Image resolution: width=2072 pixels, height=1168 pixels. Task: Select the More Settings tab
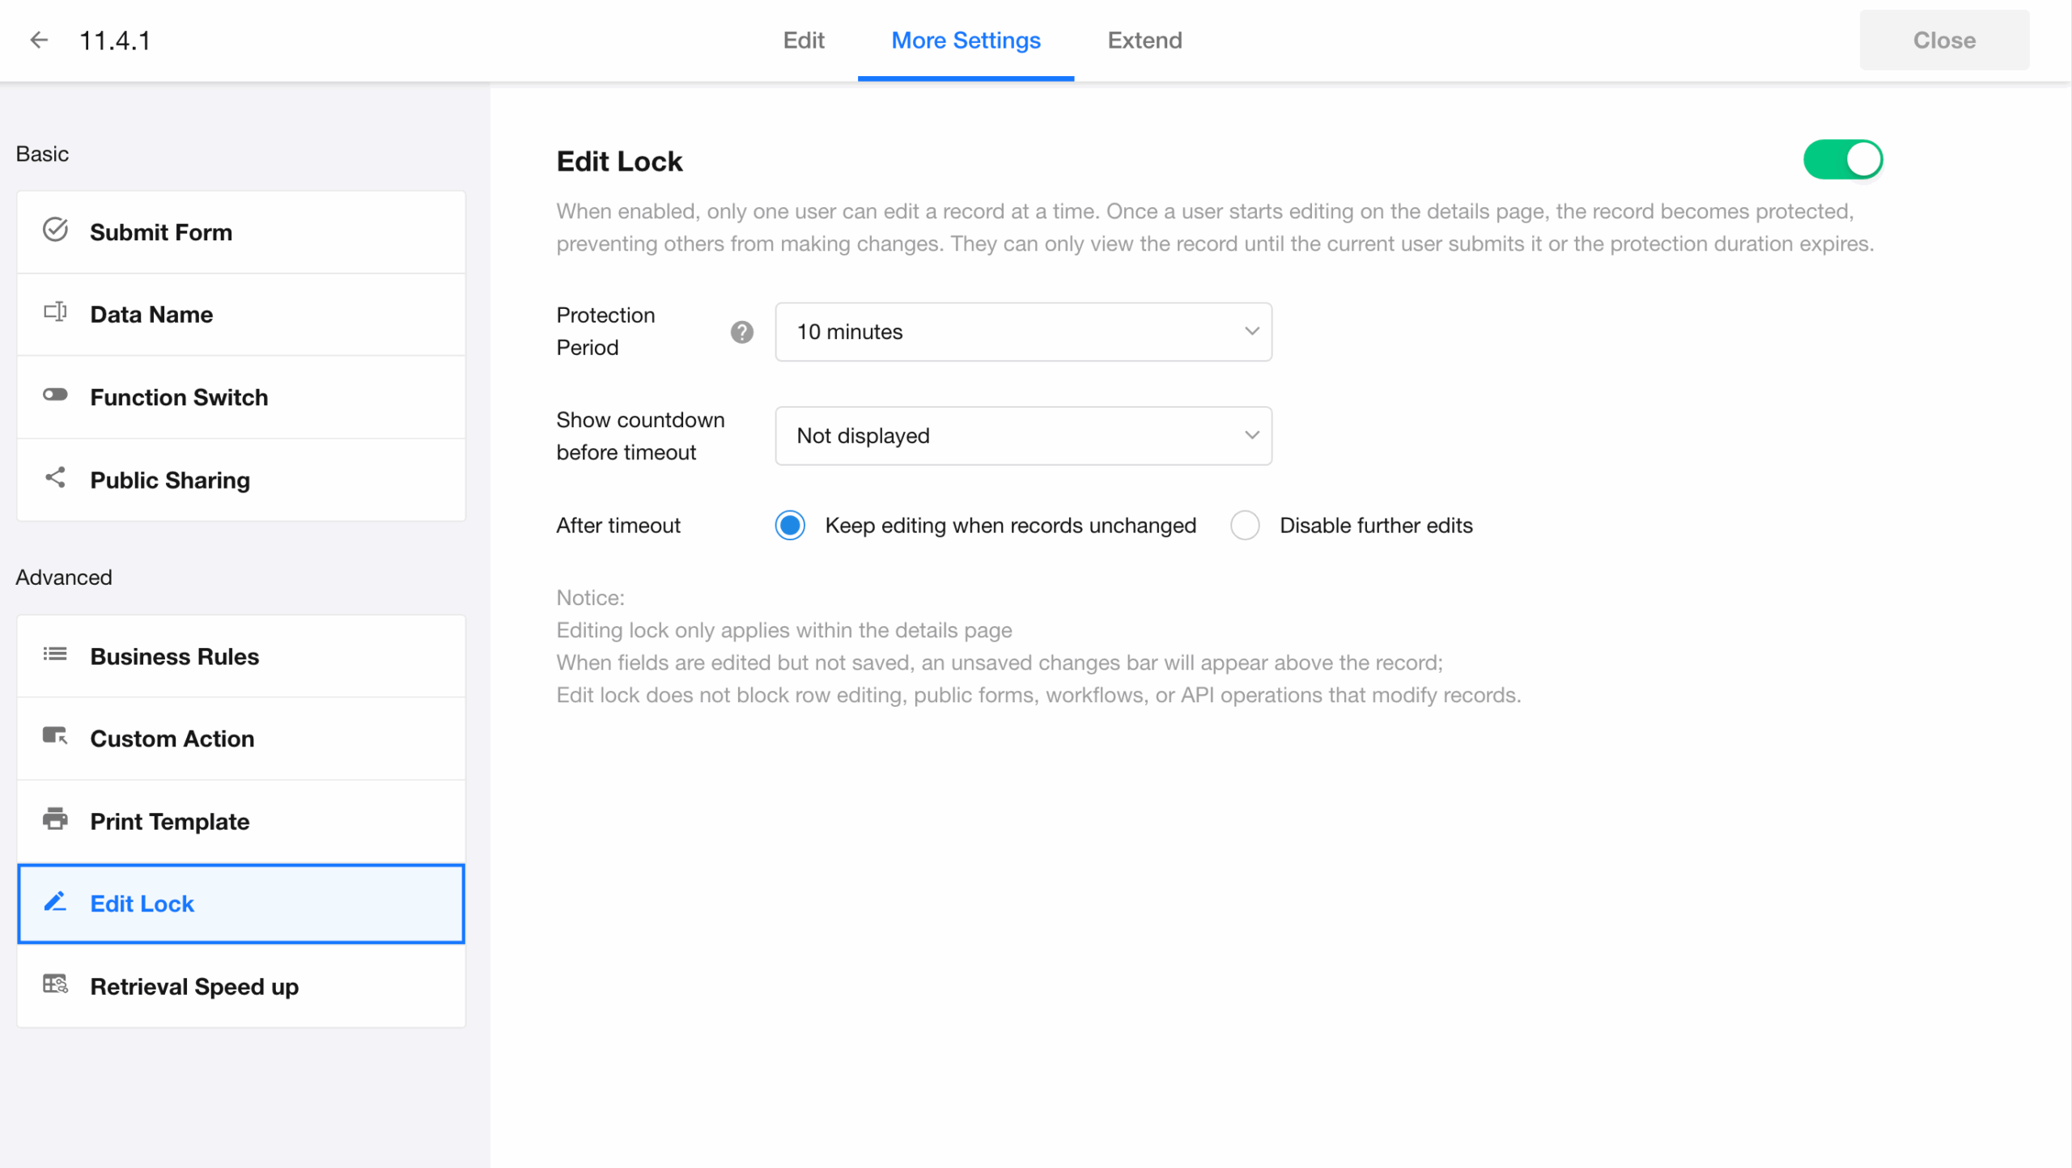[x=966, y=40]
